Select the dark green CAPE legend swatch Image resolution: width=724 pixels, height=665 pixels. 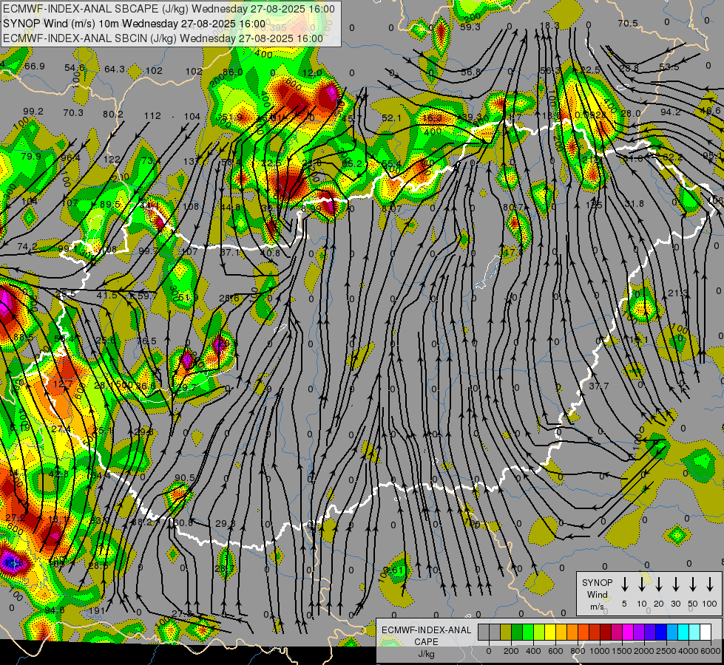coord(517,632)
